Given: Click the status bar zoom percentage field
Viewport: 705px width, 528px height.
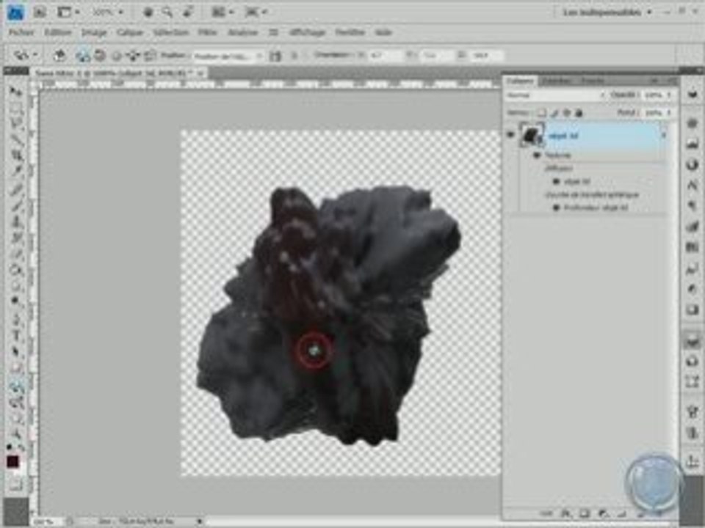Looking at the screenshot, I should [47, 521].
